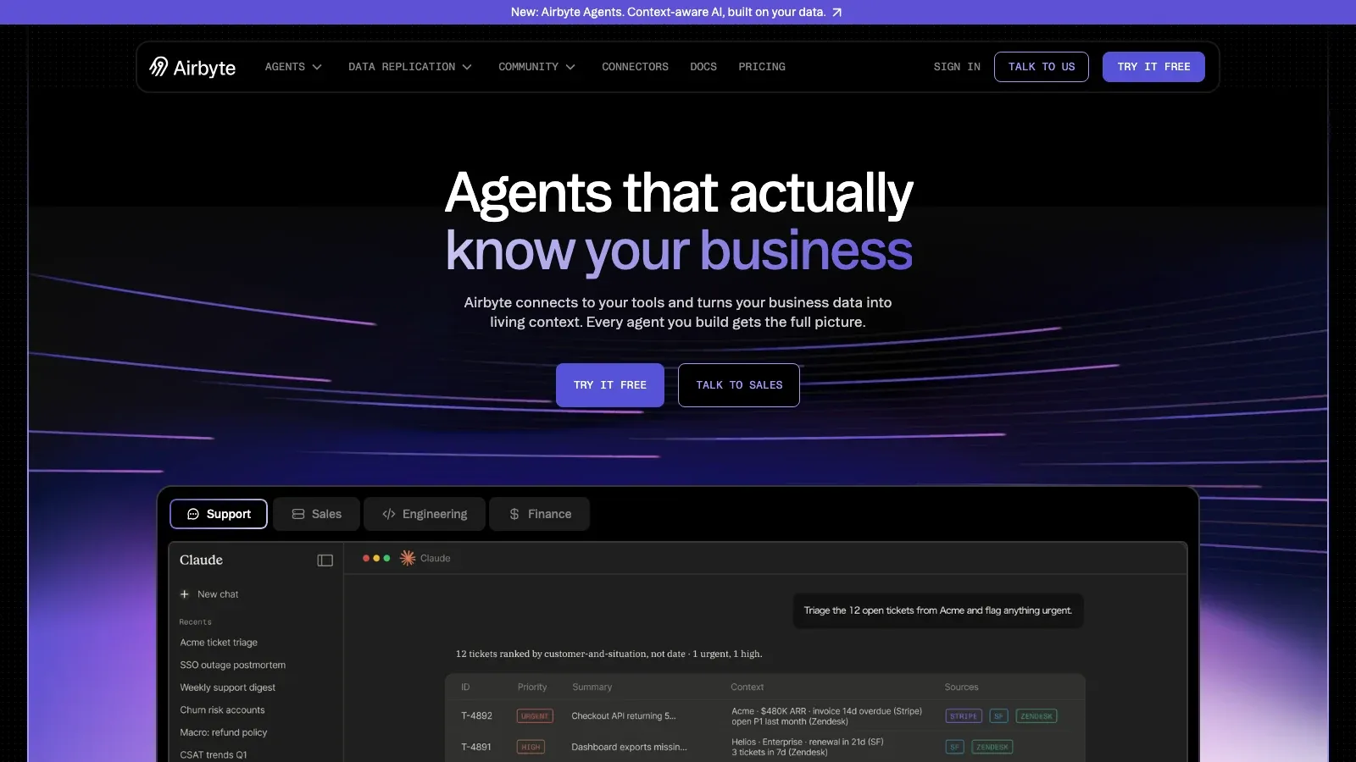Click the chat bubble icon on Support tab
The width and height of the screenshot is (1356, 762).
coord(193,514)
